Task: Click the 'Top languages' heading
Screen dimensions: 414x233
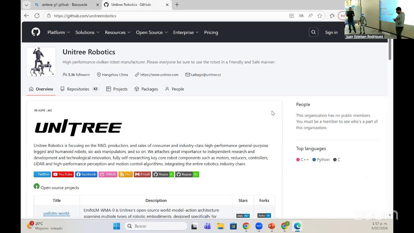Action: coord(311,149)
